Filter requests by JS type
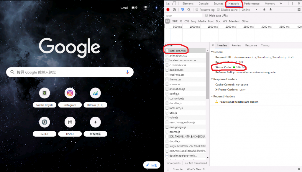This screenshot has width=302, height=172. (x=181, y=21)
